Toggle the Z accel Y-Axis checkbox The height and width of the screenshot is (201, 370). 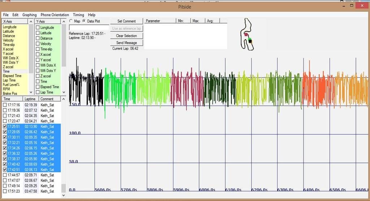38,76
